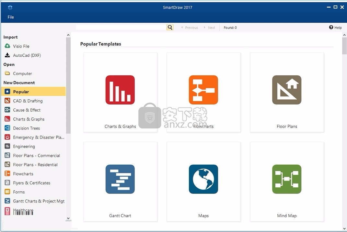This screenshot has width=347, height=232.
Task: Click the Engineering sidebar icon
Action: [x=7, y=146]
